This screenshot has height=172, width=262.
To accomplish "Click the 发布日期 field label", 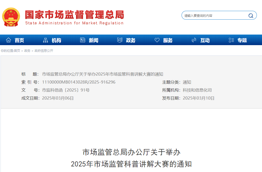I will click(171, 98).
